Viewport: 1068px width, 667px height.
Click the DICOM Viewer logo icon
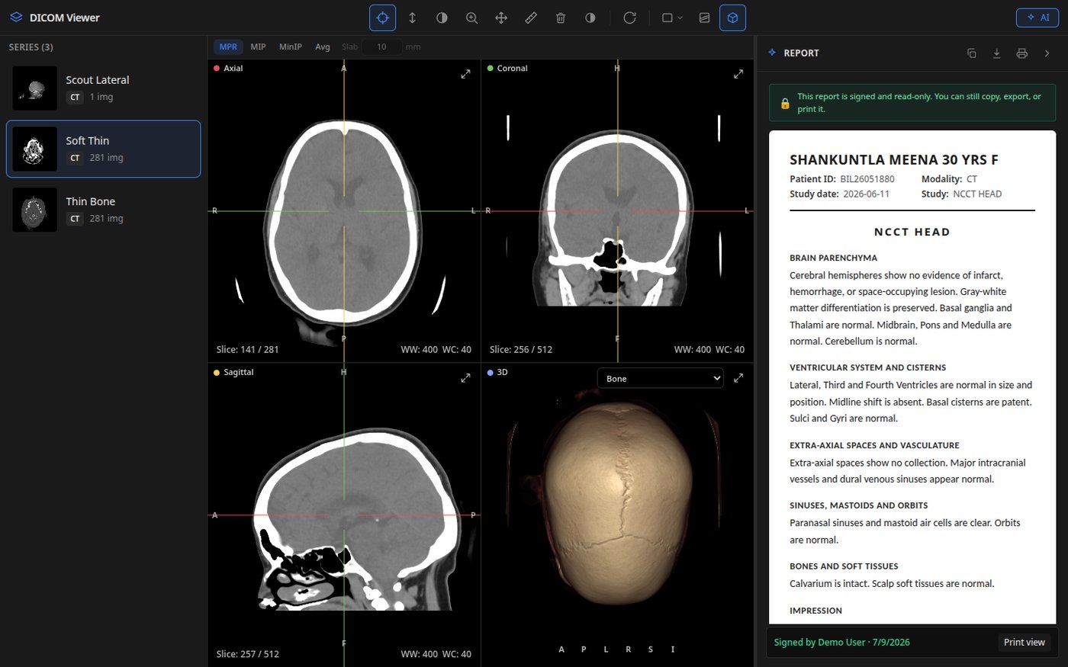pos(16,17)
